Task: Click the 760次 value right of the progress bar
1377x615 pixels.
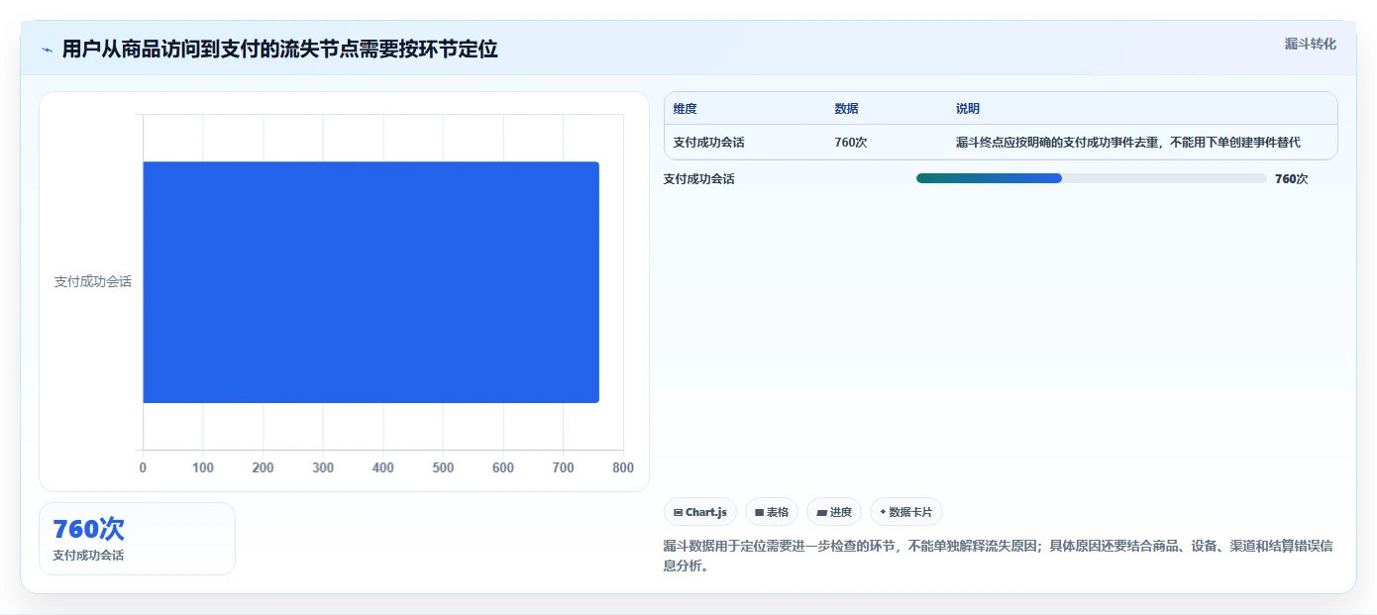Action: (1292, 179)
